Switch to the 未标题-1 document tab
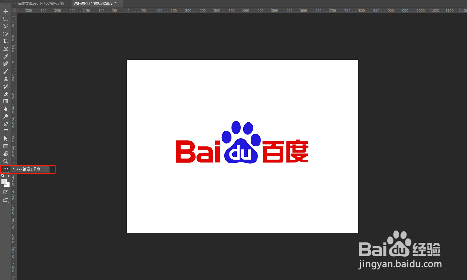Viewport: 467px width, 280px height. coord(95,3)
